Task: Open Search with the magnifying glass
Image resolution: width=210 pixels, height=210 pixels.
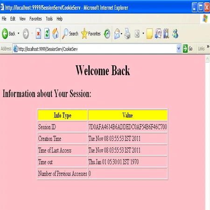Action: [70, 34]
